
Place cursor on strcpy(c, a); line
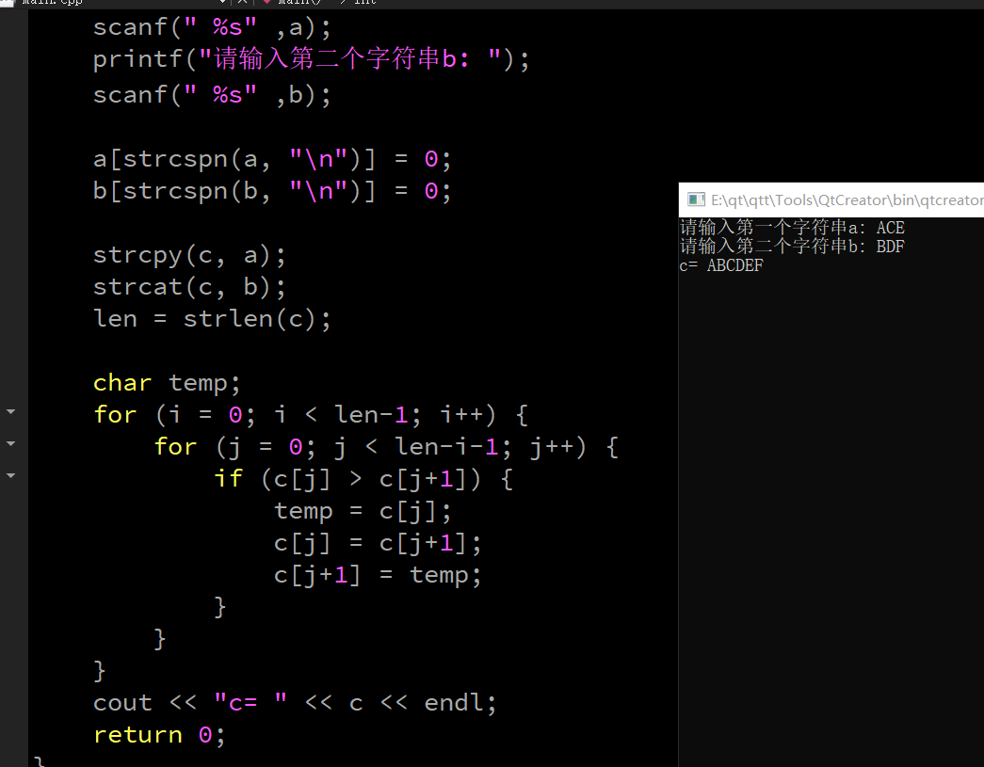coord(189,255)
